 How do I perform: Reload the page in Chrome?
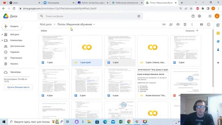pyautogui.click(x=14, y=8)
